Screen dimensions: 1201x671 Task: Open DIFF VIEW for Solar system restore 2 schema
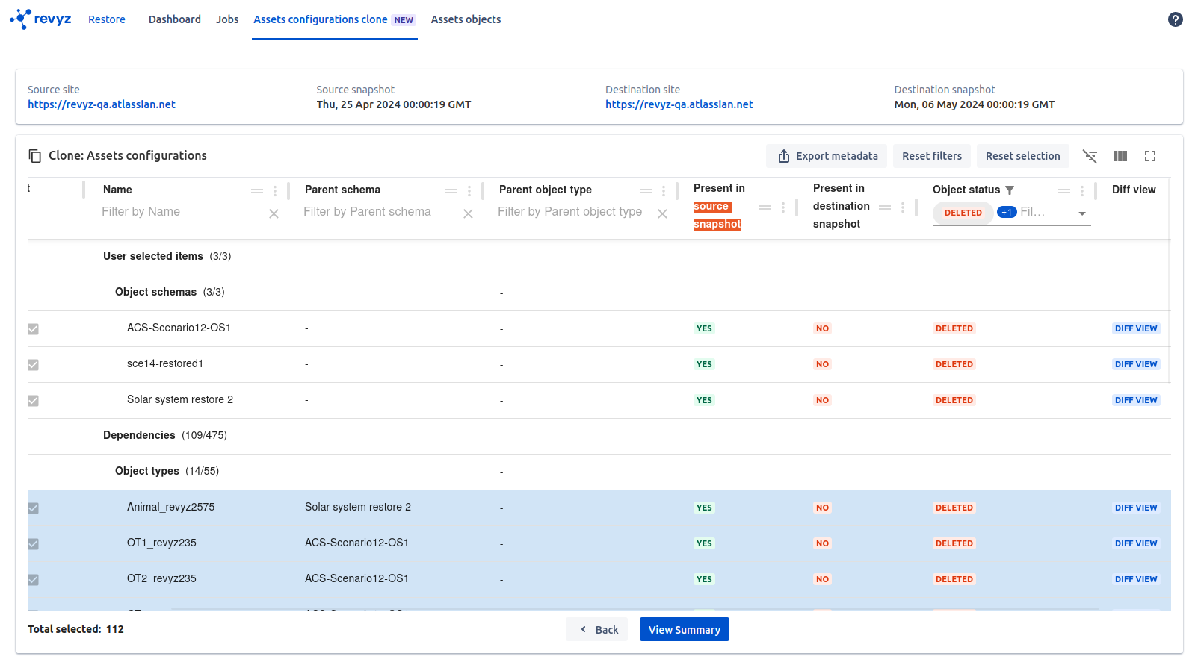[x=1136, y=400]
